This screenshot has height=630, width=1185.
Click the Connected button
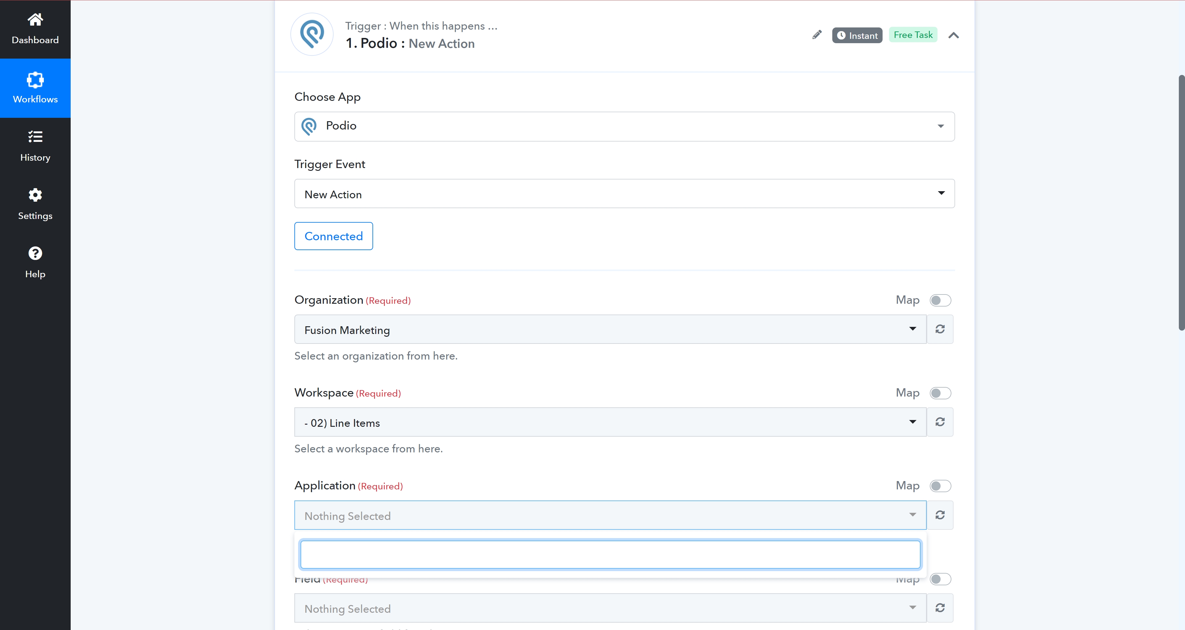point(334,236)
